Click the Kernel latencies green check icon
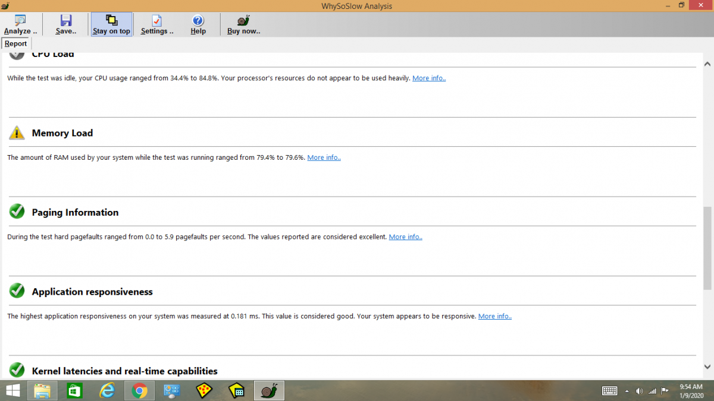714x401 pixels. point(17,370)
